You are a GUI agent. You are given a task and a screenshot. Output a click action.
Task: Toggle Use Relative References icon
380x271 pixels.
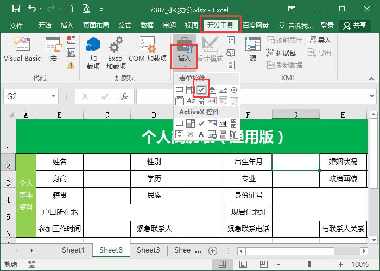[x=71, y=53]
